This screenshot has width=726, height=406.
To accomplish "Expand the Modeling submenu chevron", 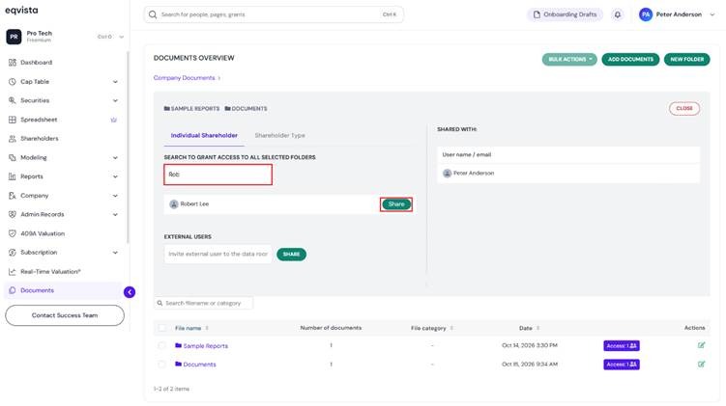I will coord(115,158).
